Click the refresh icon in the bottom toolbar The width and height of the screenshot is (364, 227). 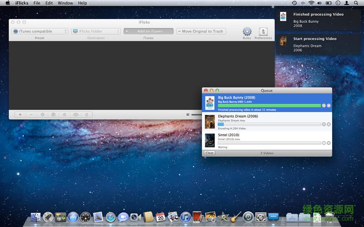pyautogui.click(x=86, y=115)
